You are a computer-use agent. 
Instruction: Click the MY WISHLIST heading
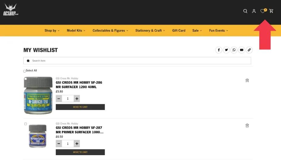coord(41,50)
